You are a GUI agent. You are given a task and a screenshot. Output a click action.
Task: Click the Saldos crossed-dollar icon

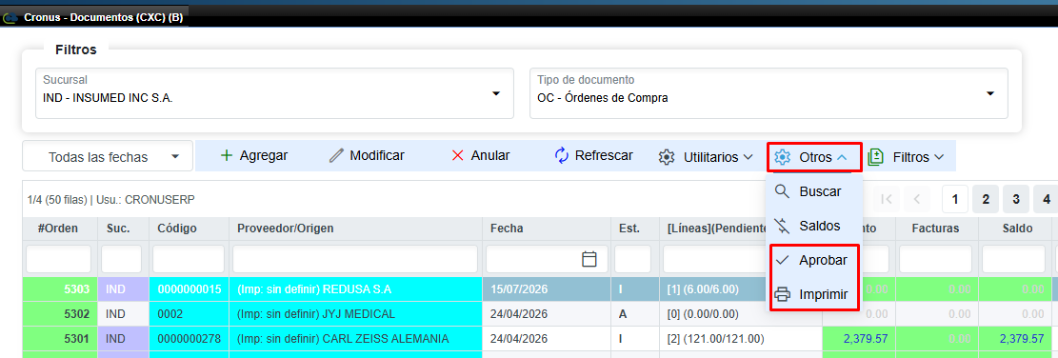782,226
